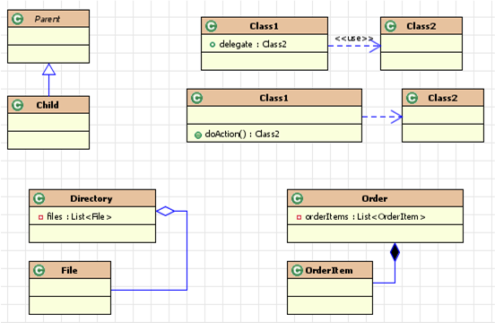Viewport: 495px width, 323px height.
Task: Select the public method icon beside doAction()
Action: (198, 135)
